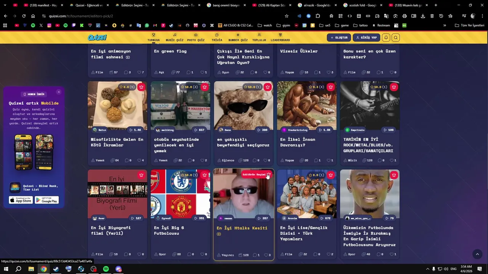Open Spotify from the Windows taskbar
Viewport: 488px width, 274px height.
106,269
